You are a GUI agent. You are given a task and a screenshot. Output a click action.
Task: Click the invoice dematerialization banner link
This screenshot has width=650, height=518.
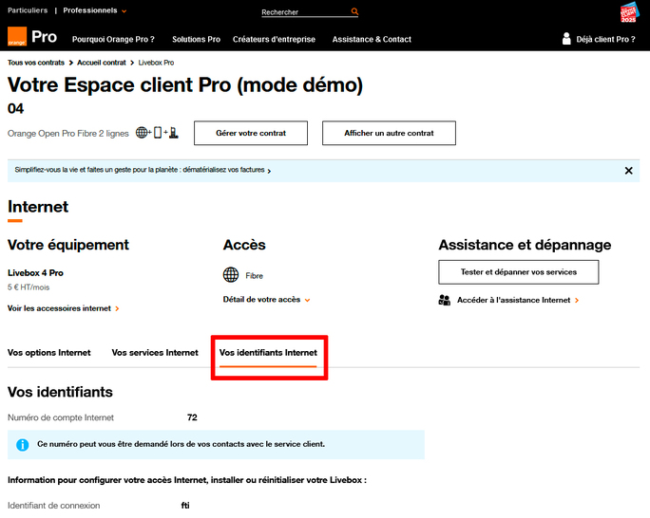[x=143, y=170]
